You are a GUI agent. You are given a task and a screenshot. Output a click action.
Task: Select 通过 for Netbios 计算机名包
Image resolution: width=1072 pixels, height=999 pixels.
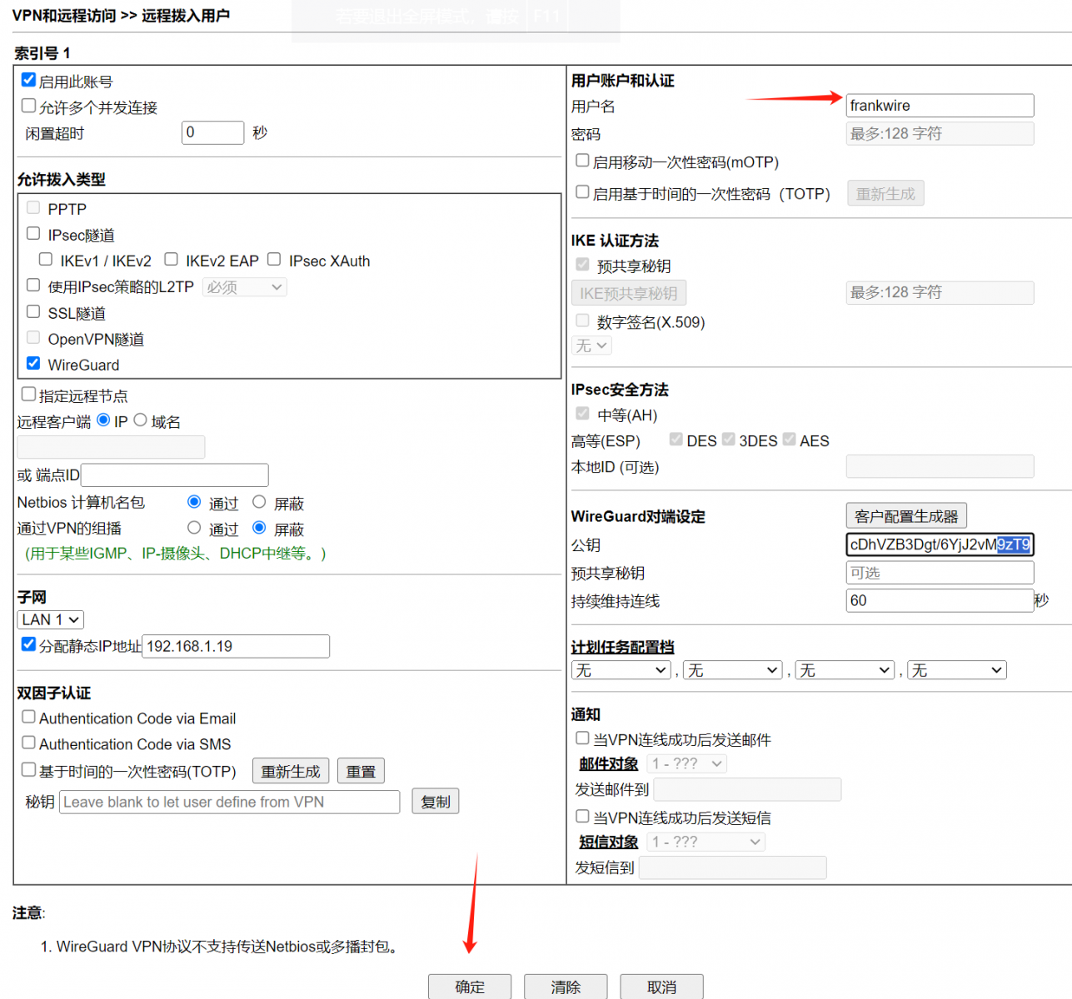point(194,502)
